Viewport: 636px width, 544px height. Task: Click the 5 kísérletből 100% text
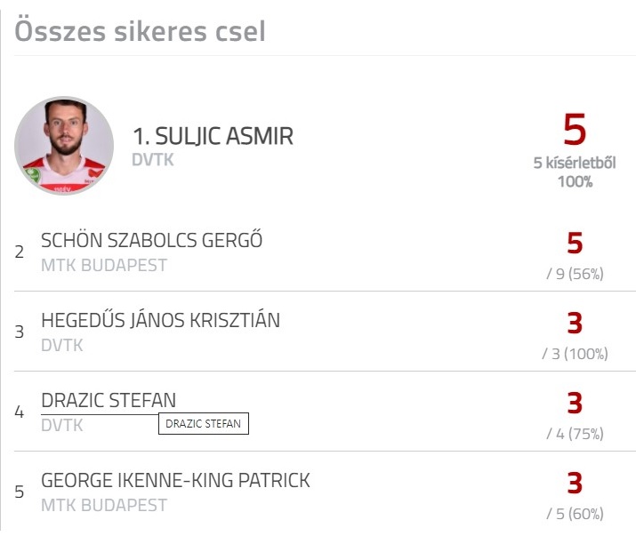coord(575,172)
